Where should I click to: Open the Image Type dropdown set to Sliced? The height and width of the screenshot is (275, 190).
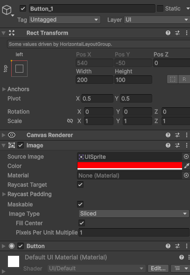[x=134, y=214]
